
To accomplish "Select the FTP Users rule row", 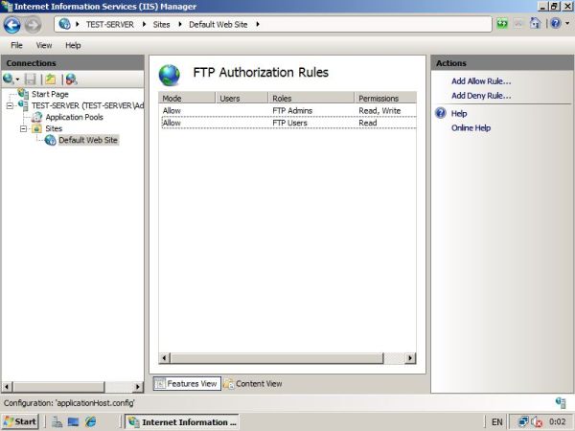I will tap(288, 123).
